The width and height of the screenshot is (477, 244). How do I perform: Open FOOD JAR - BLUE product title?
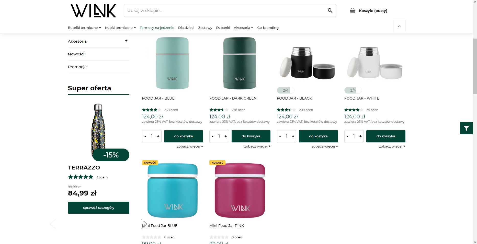tap(158, 98)
